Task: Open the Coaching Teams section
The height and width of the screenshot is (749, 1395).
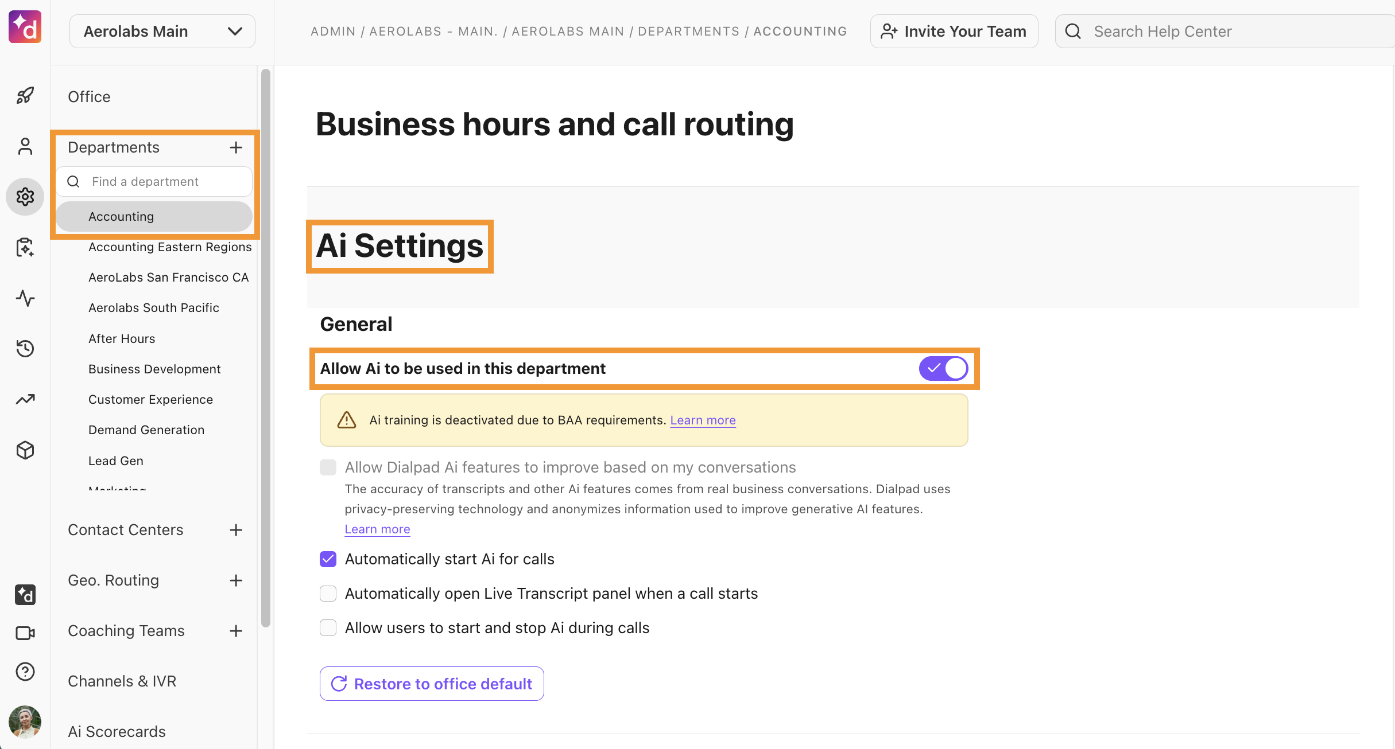Action: [126, 631]
